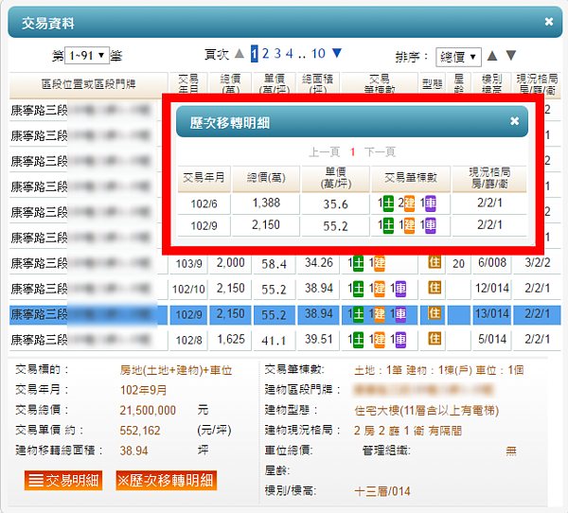Click the 總價(萬) header in the popup

click(x=266, y=178)
